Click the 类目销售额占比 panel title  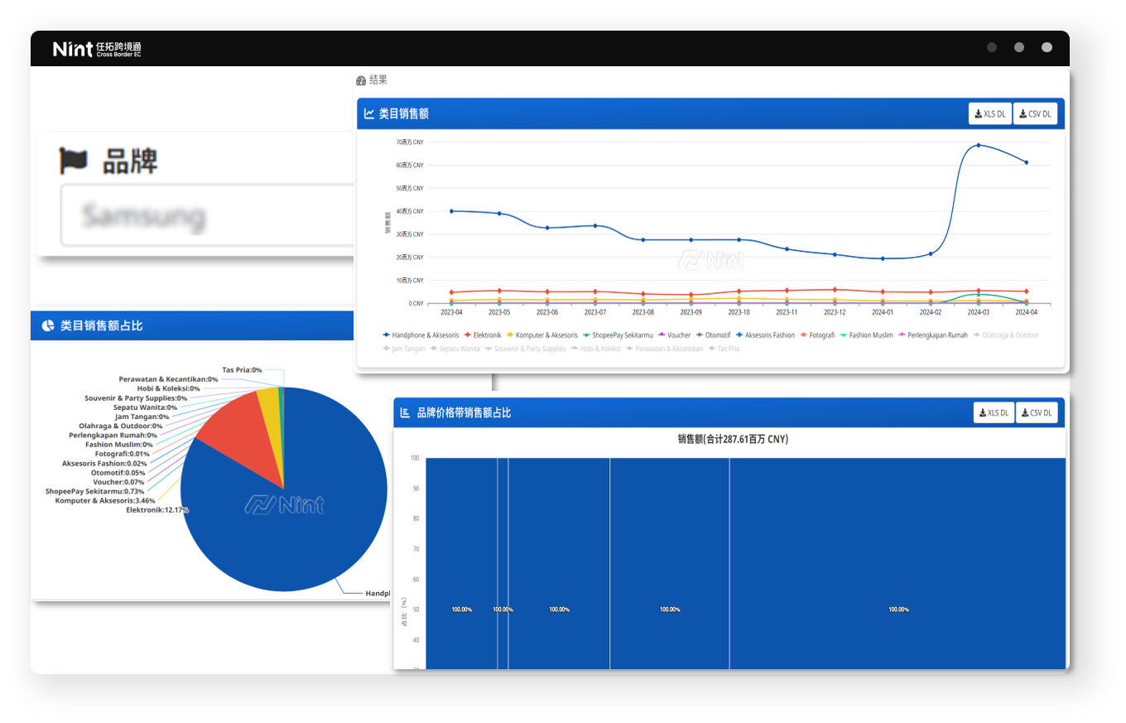101,326
